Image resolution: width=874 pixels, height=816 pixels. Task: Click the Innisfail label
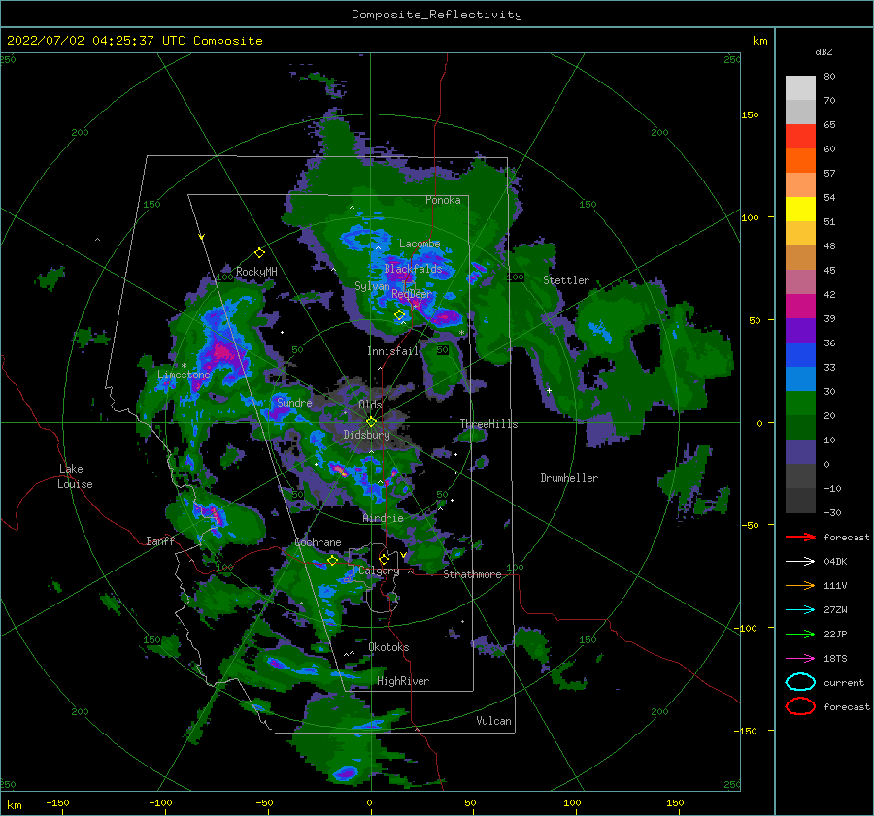(393, 351)
